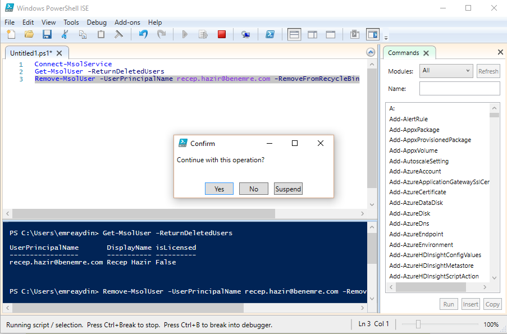Select Add-AutoscaleSetting command
This screenshot has width=507, height=334.
point(419,161)
